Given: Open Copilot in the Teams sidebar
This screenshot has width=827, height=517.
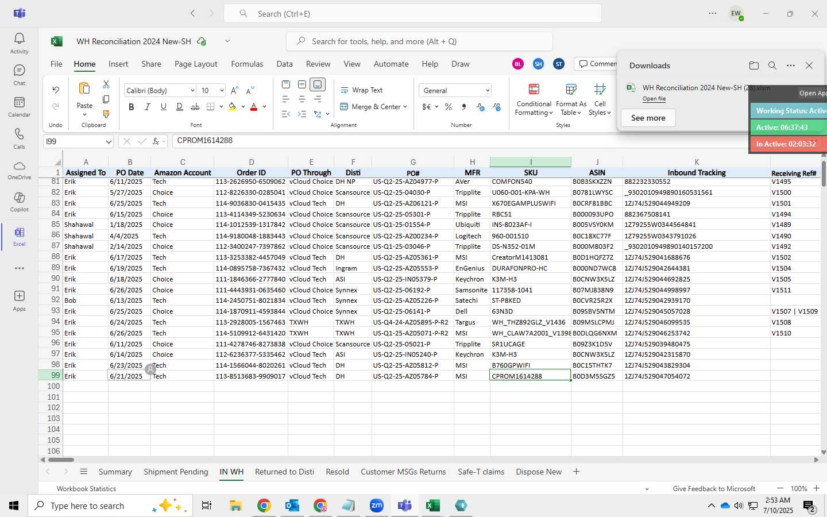Looking at the screenshot, I should click(x=19, y=202).
